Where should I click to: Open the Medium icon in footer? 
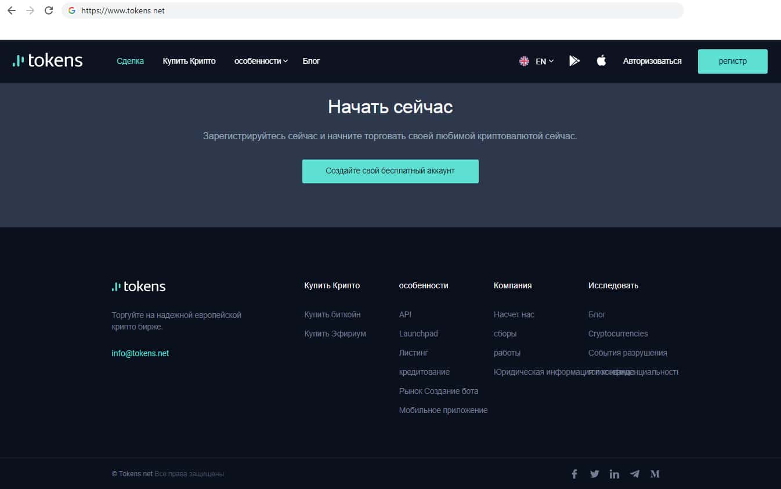coord(655,474)
